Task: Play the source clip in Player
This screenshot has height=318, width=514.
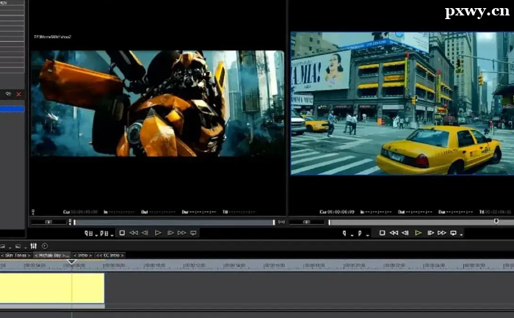Action: click(158, 233)
